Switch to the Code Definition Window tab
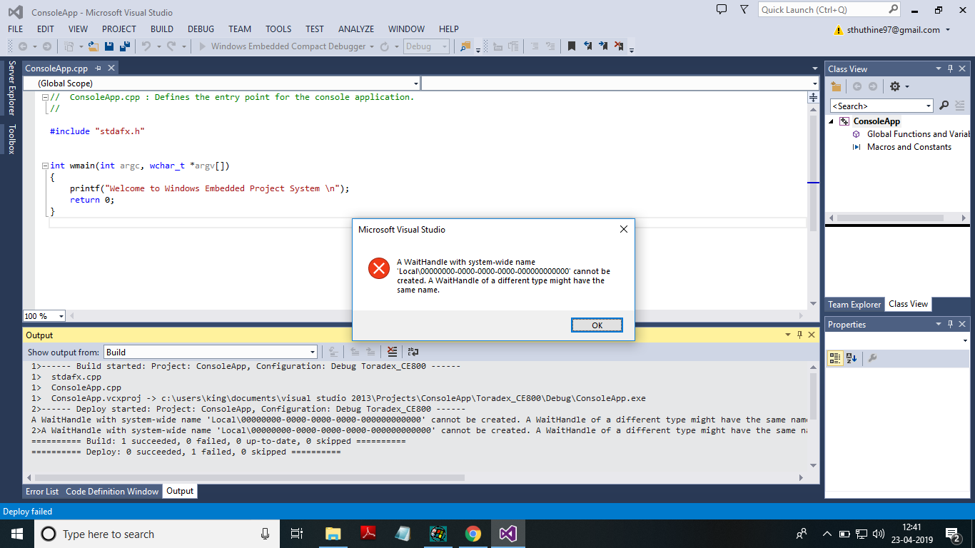This screenshot has height=548, width=975. (112, 492)
